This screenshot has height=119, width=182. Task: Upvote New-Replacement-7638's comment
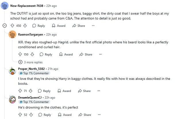[12, 26]
